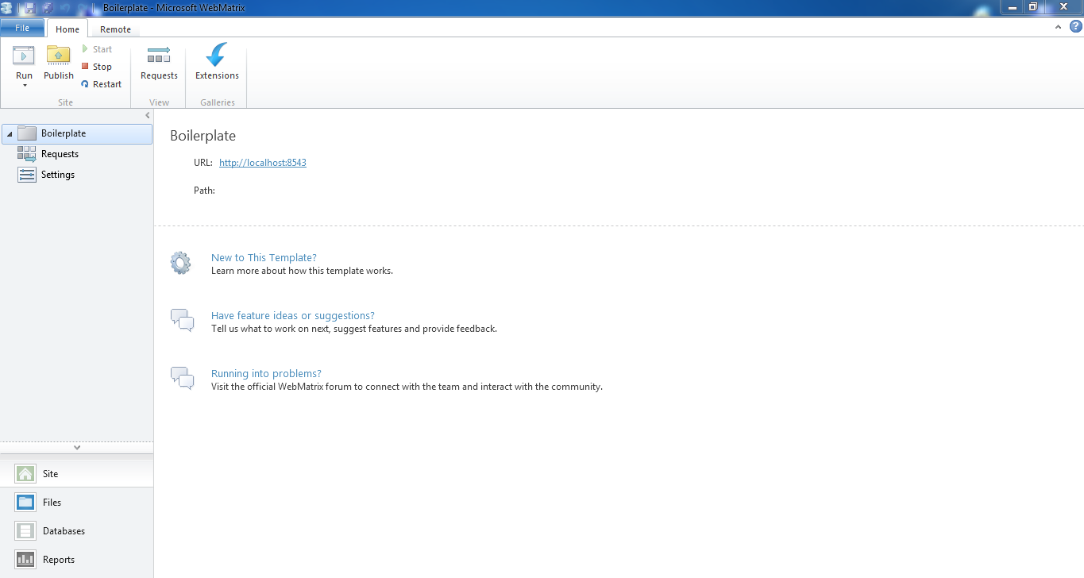
Task: Switch to the Databases workspace
Action: [x=63, y=531]
